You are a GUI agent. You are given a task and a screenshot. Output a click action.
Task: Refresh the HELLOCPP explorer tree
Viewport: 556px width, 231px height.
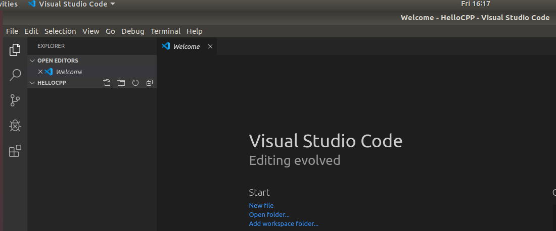click(135, 83)
